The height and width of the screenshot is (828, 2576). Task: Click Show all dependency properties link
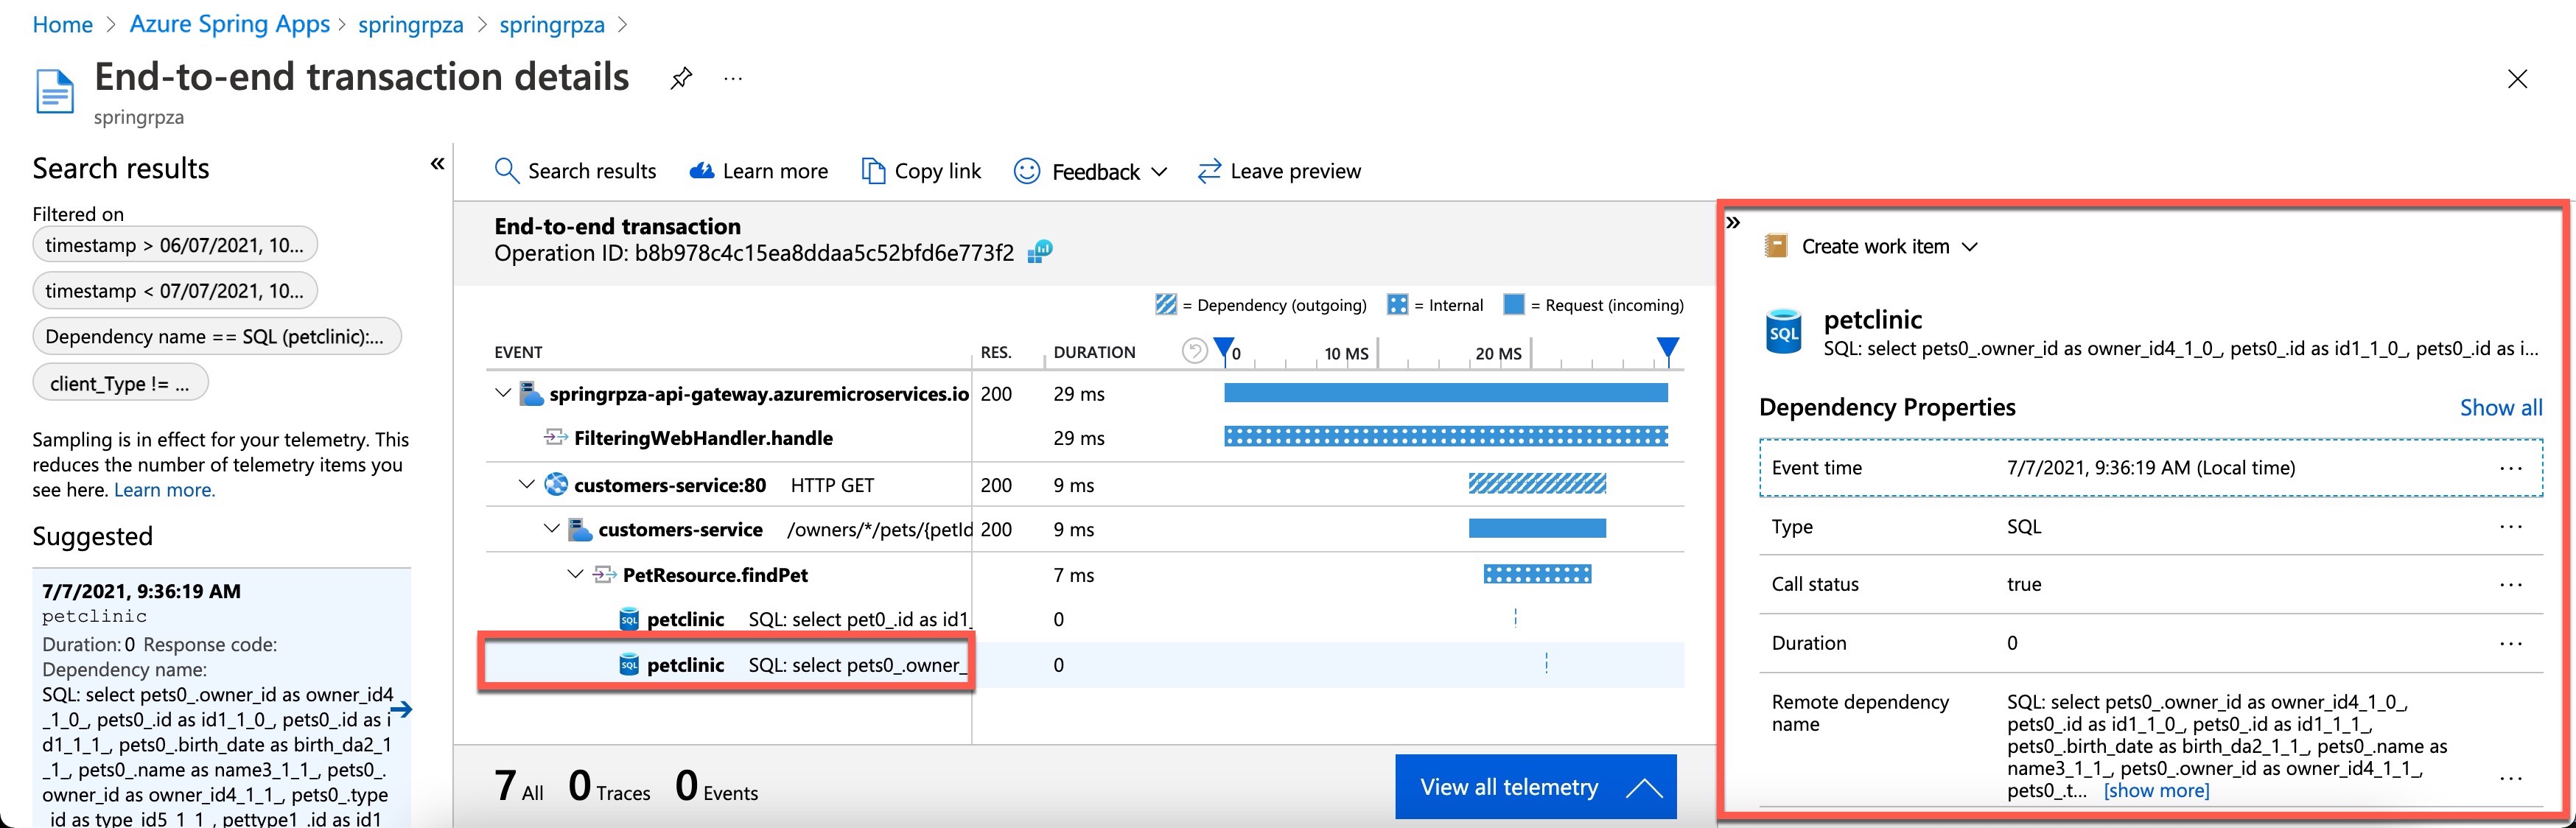2500,407
